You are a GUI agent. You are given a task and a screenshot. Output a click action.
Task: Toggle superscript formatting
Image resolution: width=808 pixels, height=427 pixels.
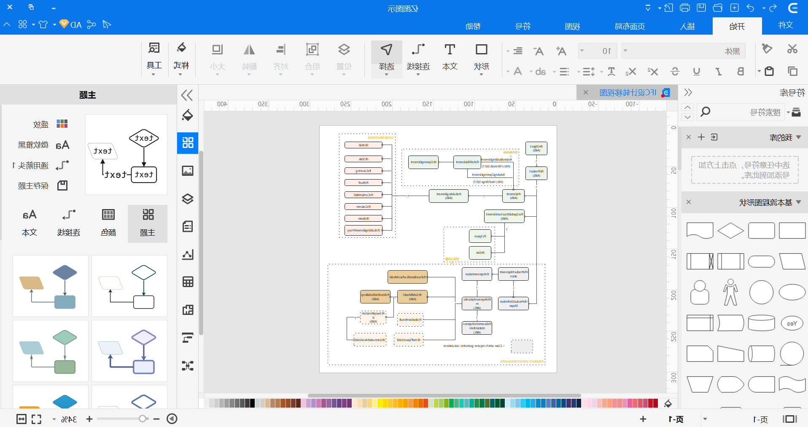[x=653, y=72]
